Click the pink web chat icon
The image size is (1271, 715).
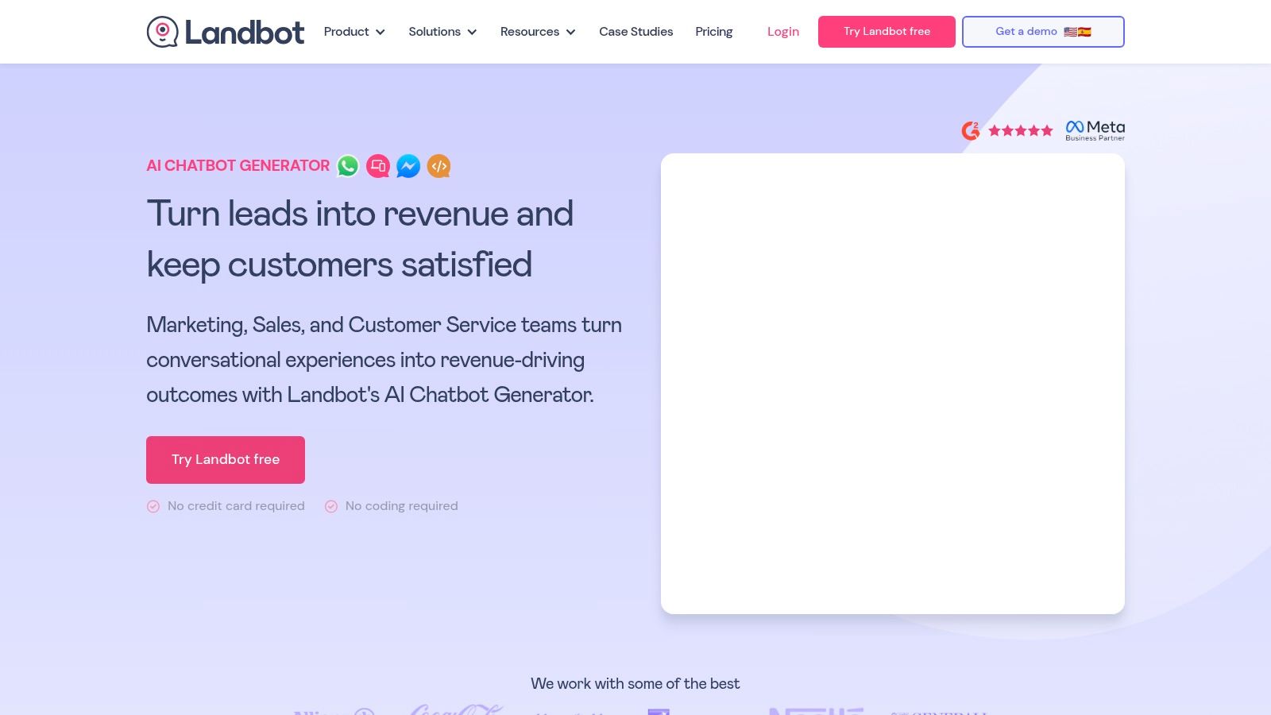coord(378,166)
